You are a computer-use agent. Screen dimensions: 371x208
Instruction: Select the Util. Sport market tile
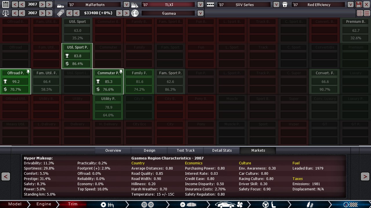tap(77, 30)
